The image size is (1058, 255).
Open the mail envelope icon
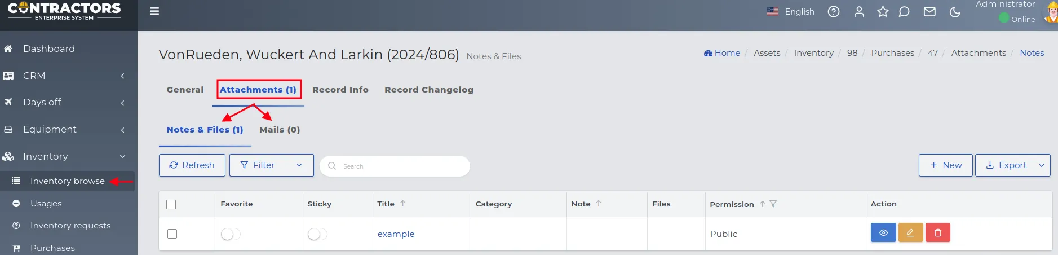(929, 12)
